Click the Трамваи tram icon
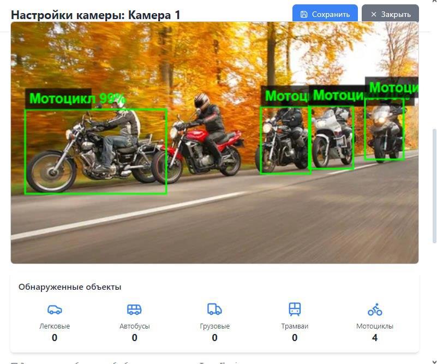The height and width of the screenshot is (364, 437). point(295,309)
